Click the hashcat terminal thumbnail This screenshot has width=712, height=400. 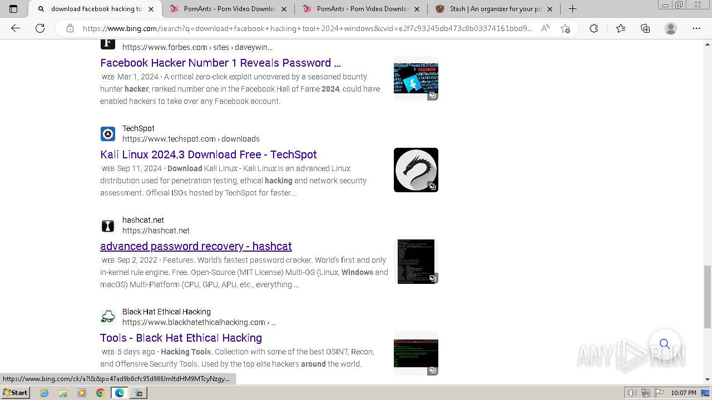coord(416,262)
